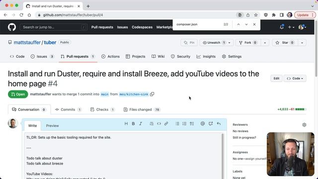Apply italic formatting in the editor
Screen dimensions: 318x179
(141, 124)
